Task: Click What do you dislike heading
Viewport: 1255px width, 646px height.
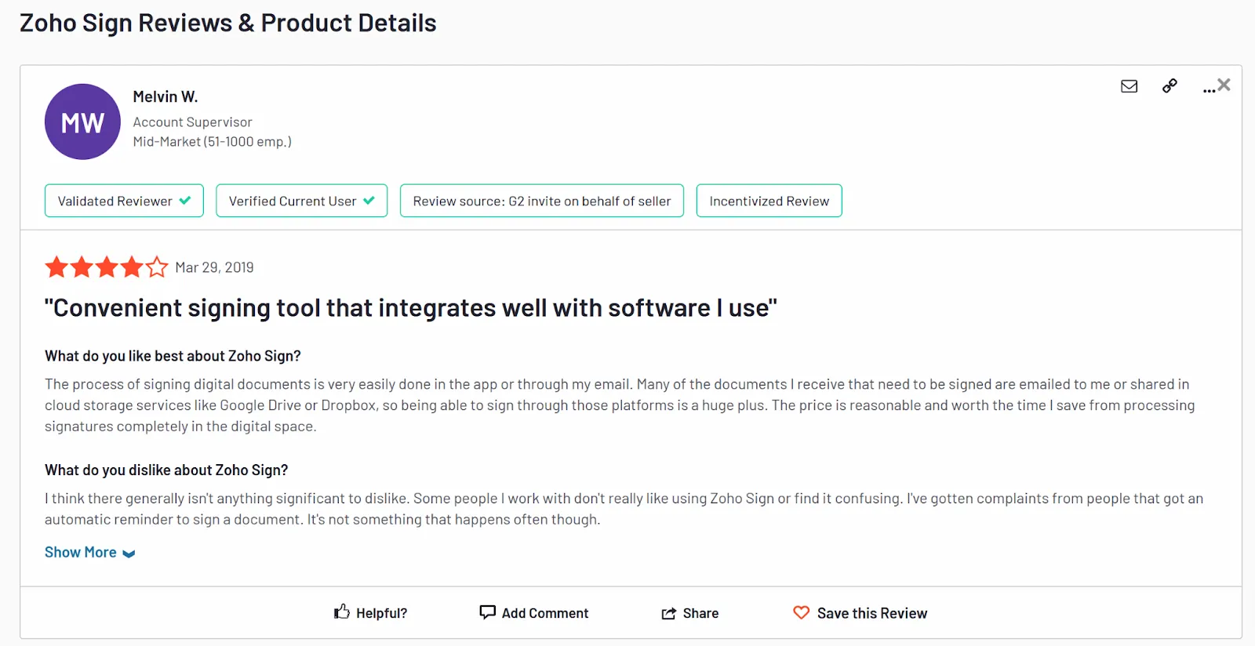Action: 166,470
